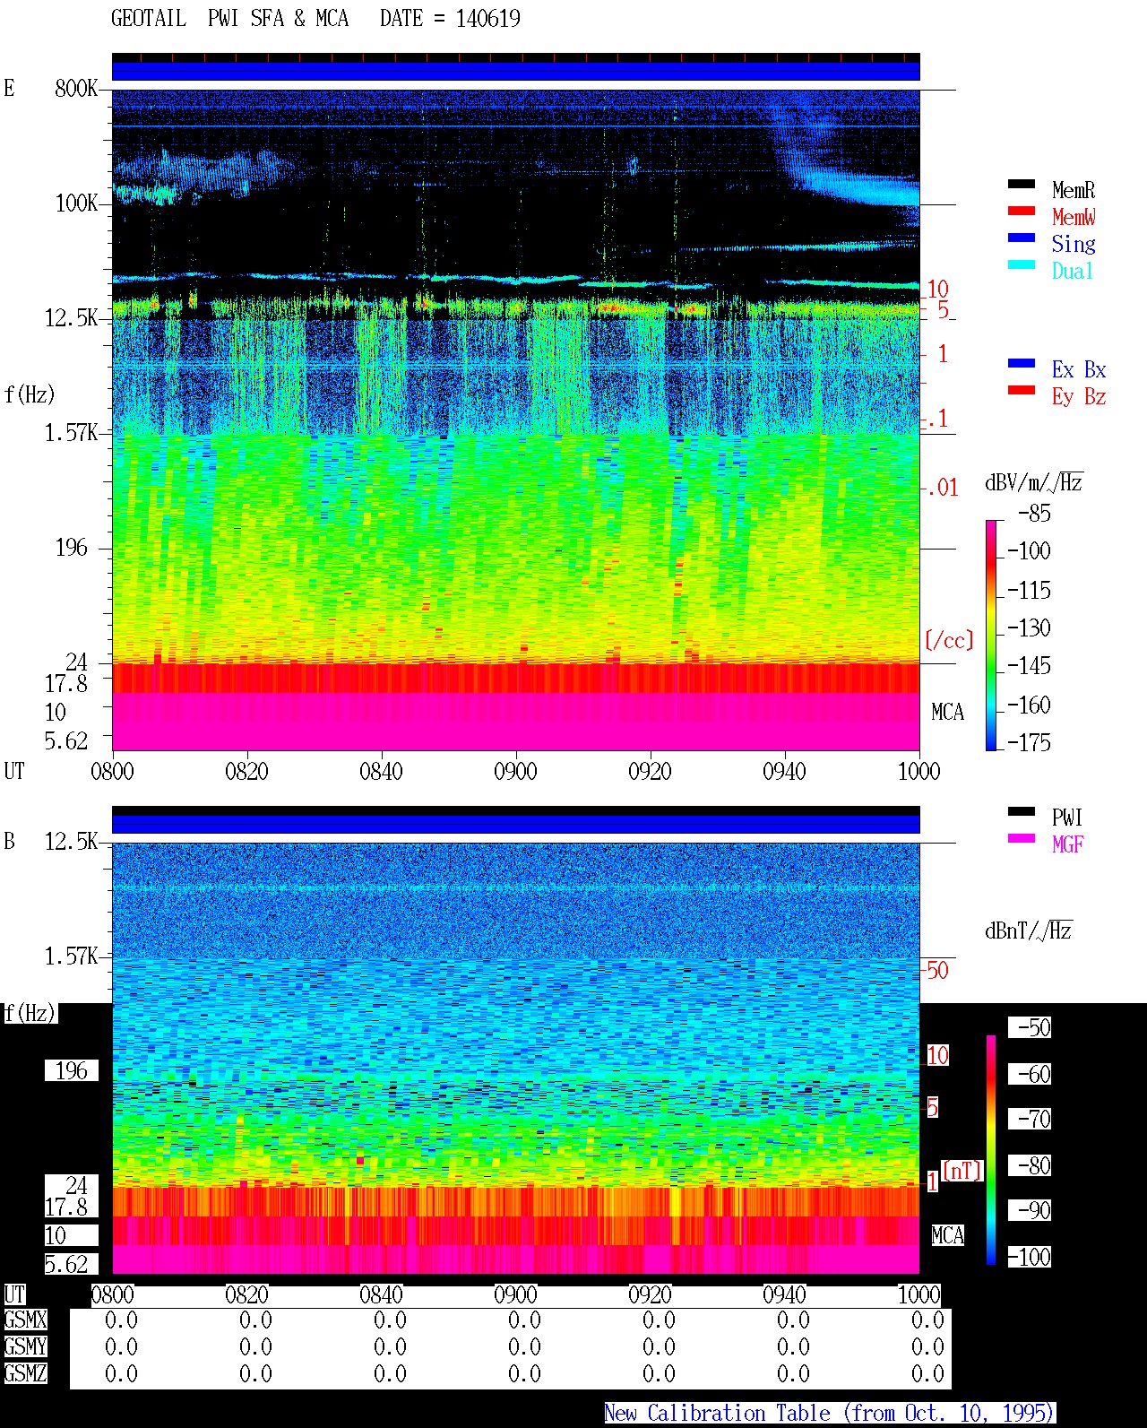
Task: Click the GSMZ row label
Action: point(25,1373)
